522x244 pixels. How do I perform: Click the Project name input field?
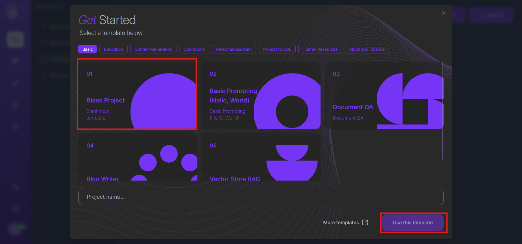pos(261,197)
